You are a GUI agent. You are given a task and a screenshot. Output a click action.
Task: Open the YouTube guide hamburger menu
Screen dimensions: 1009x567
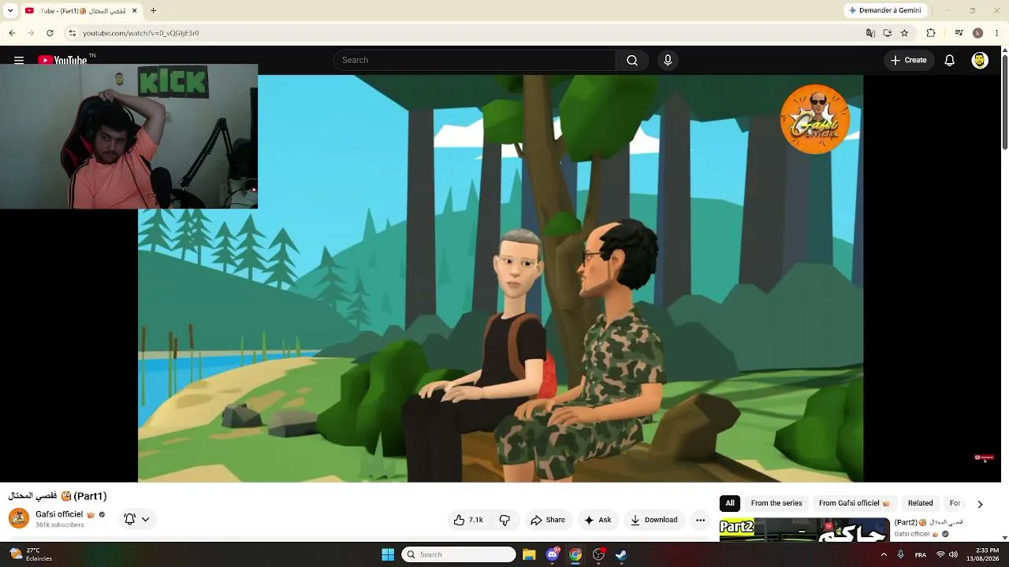click(19, 60)
